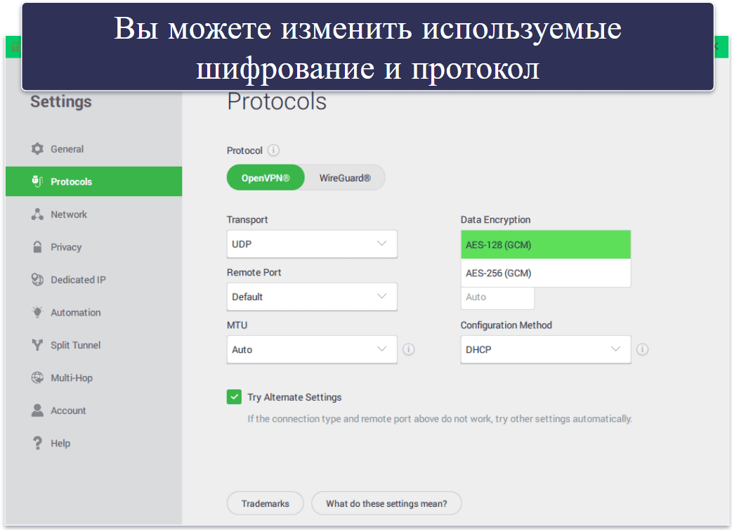The height and width of the screenshot is (530, 732).
Task: Click the Help question mark icon
Action: (37, 443)
